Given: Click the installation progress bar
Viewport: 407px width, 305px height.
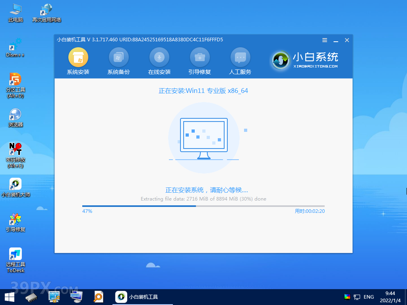Looking at the screenshot, I should pyautogui.click(x=203, y=206).
